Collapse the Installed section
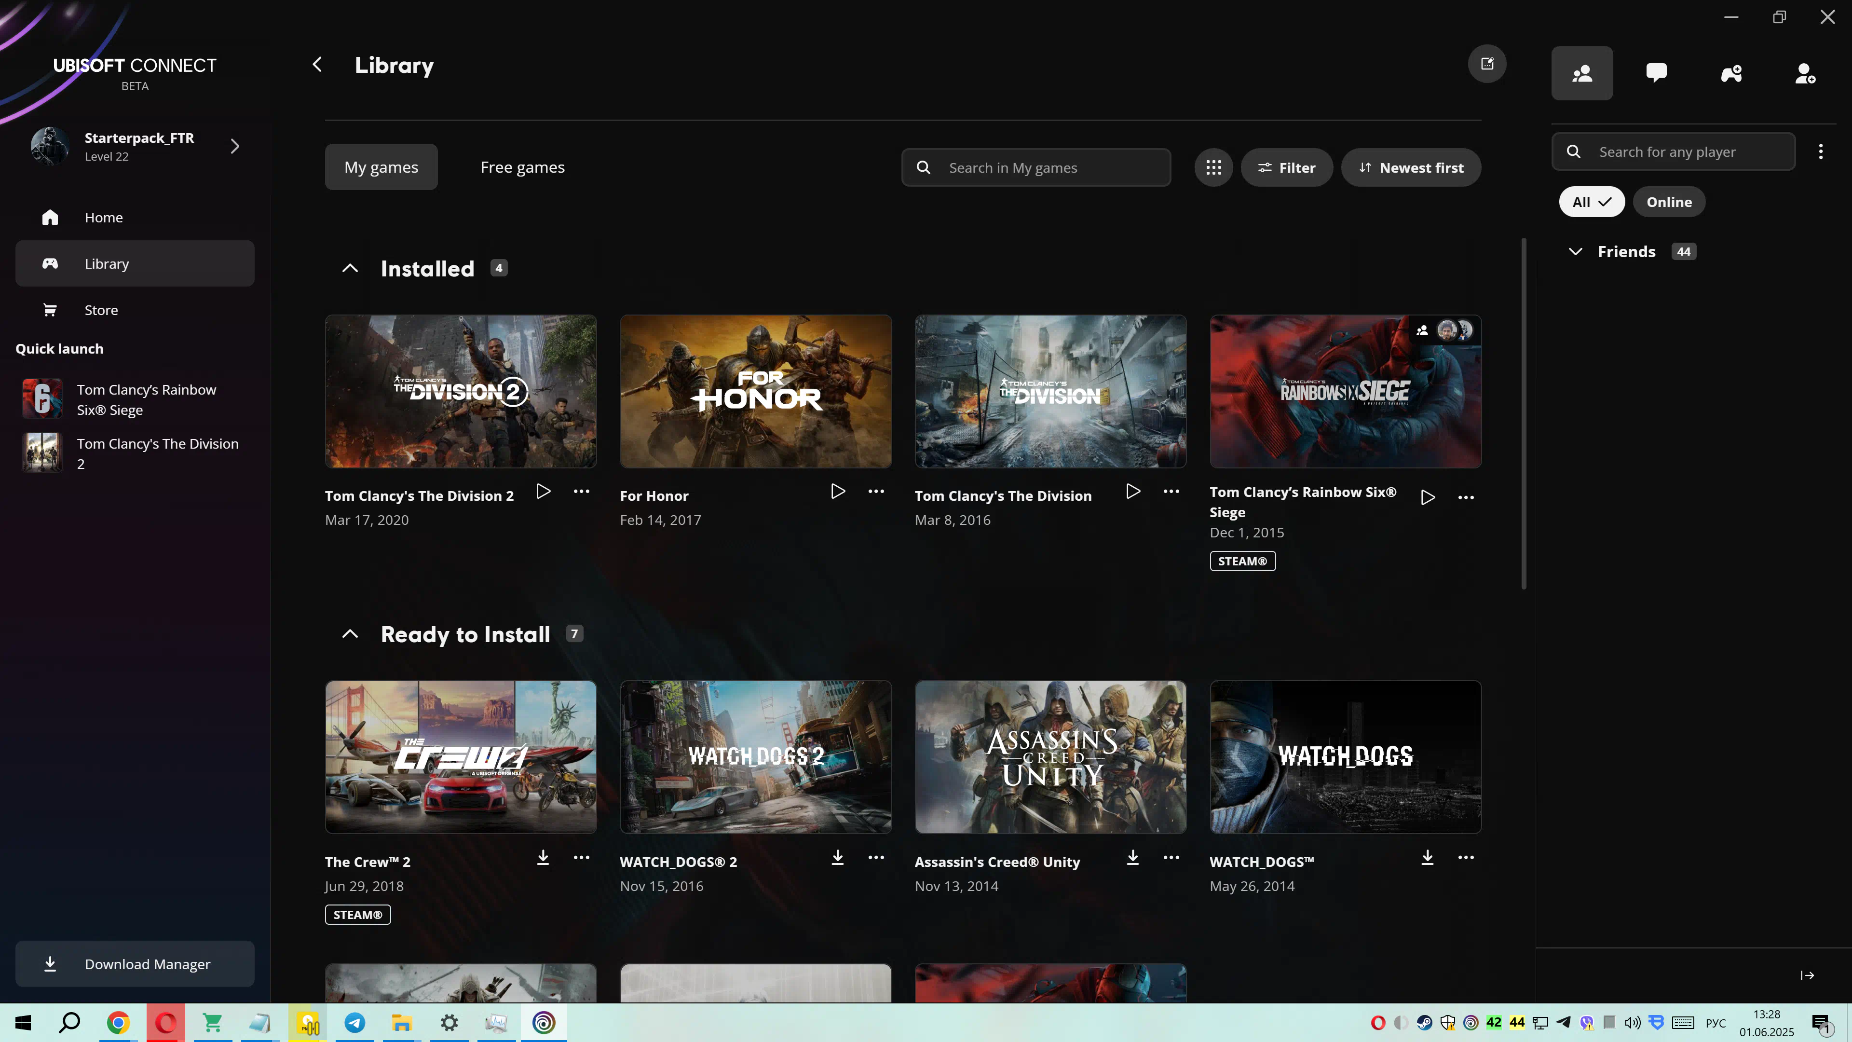The height and width of the screenshot is (1042, 1852). (x=350, y=268)
